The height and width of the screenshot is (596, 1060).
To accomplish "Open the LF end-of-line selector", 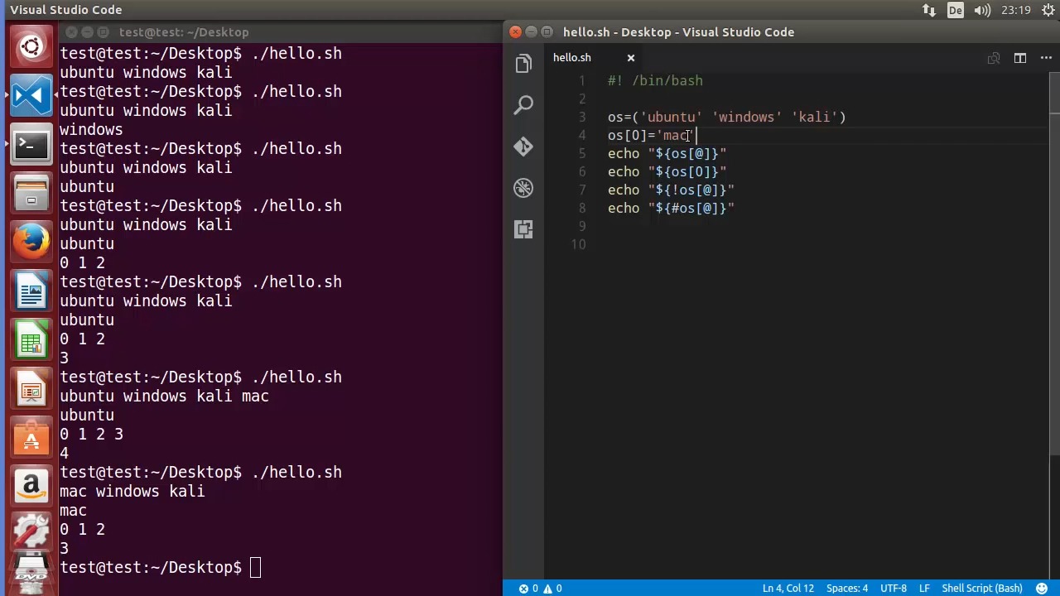I will click(x=924, y=589).
